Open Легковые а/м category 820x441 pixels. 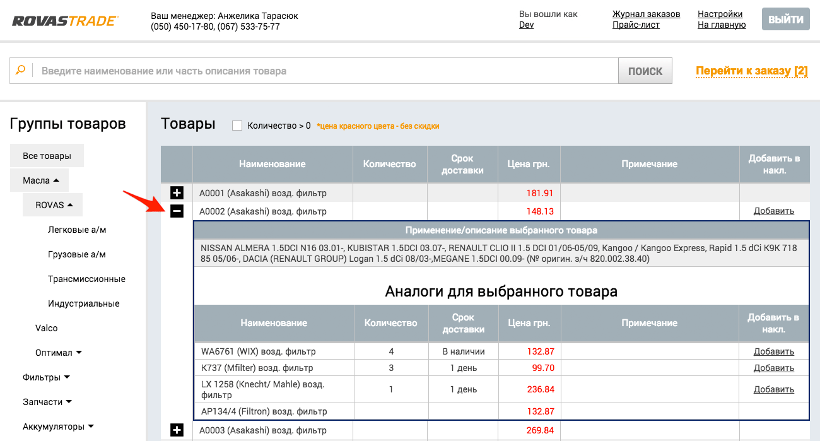77,230
